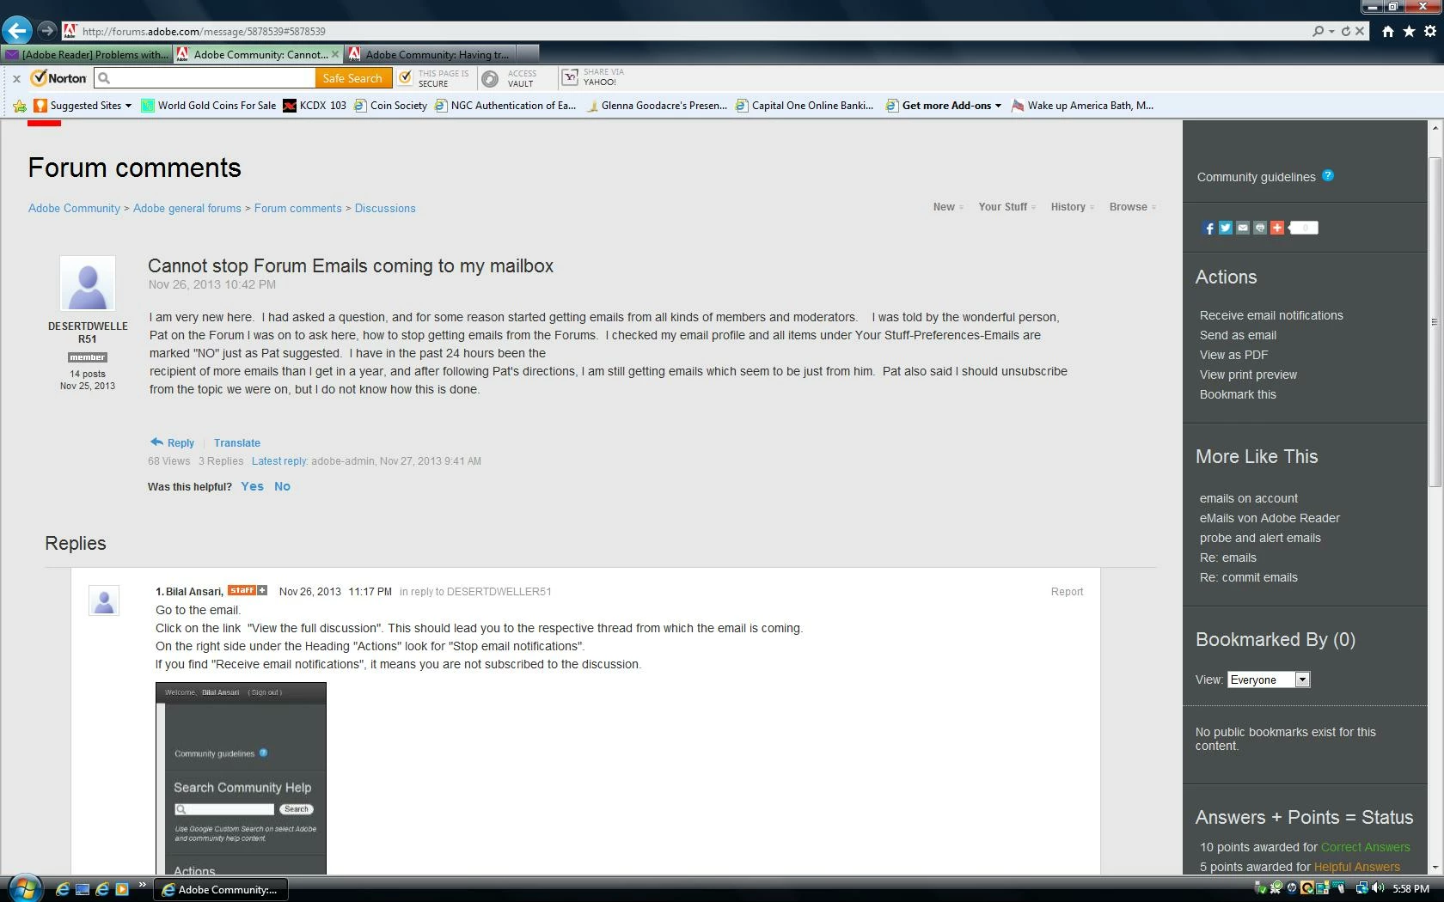Viewport: 1444px width, 902px height.
Task: Print the page via the share bar printer icon
Action: point(1260,228)
